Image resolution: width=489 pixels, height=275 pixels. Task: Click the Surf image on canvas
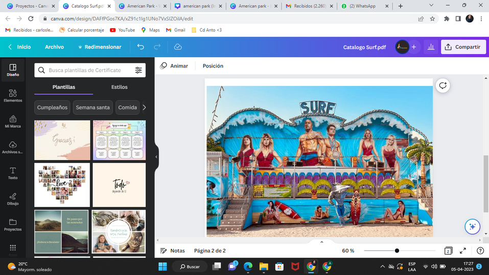319,161
